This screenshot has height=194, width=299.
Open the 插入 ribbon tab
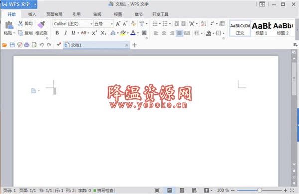pyautogui.click(x=32, y=14)
